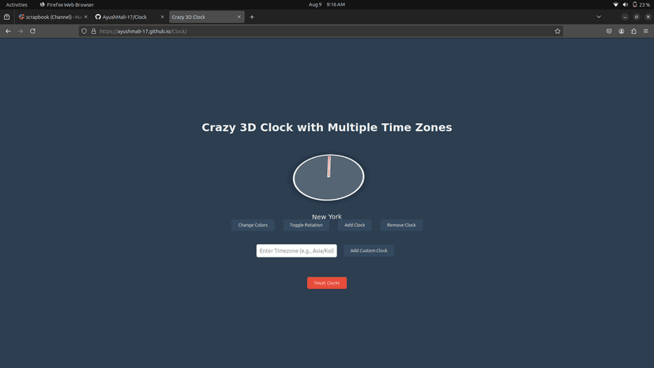This screenshot has width=654, height=368.
Task: Click the browser back arrow
Action: click(8, 32)
